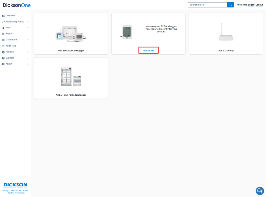Image resolution: width=266 pixels, height=197 pixels.
Task: Expand the Monitoring Points chevron
Action: (28, 22)
